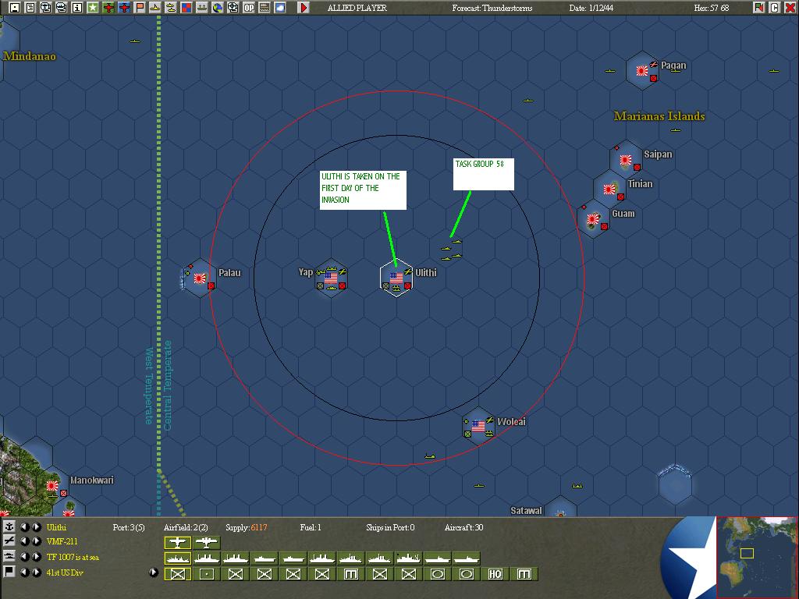Select the Pagan base hex
The height and width of the screenshot is (599, 799).
[642, 71]
